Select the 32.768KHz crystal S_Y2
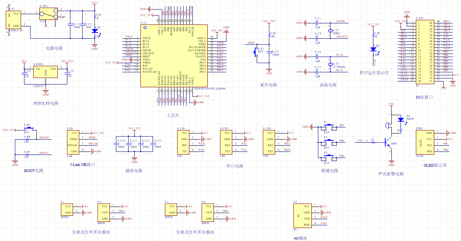 (330, 63)
